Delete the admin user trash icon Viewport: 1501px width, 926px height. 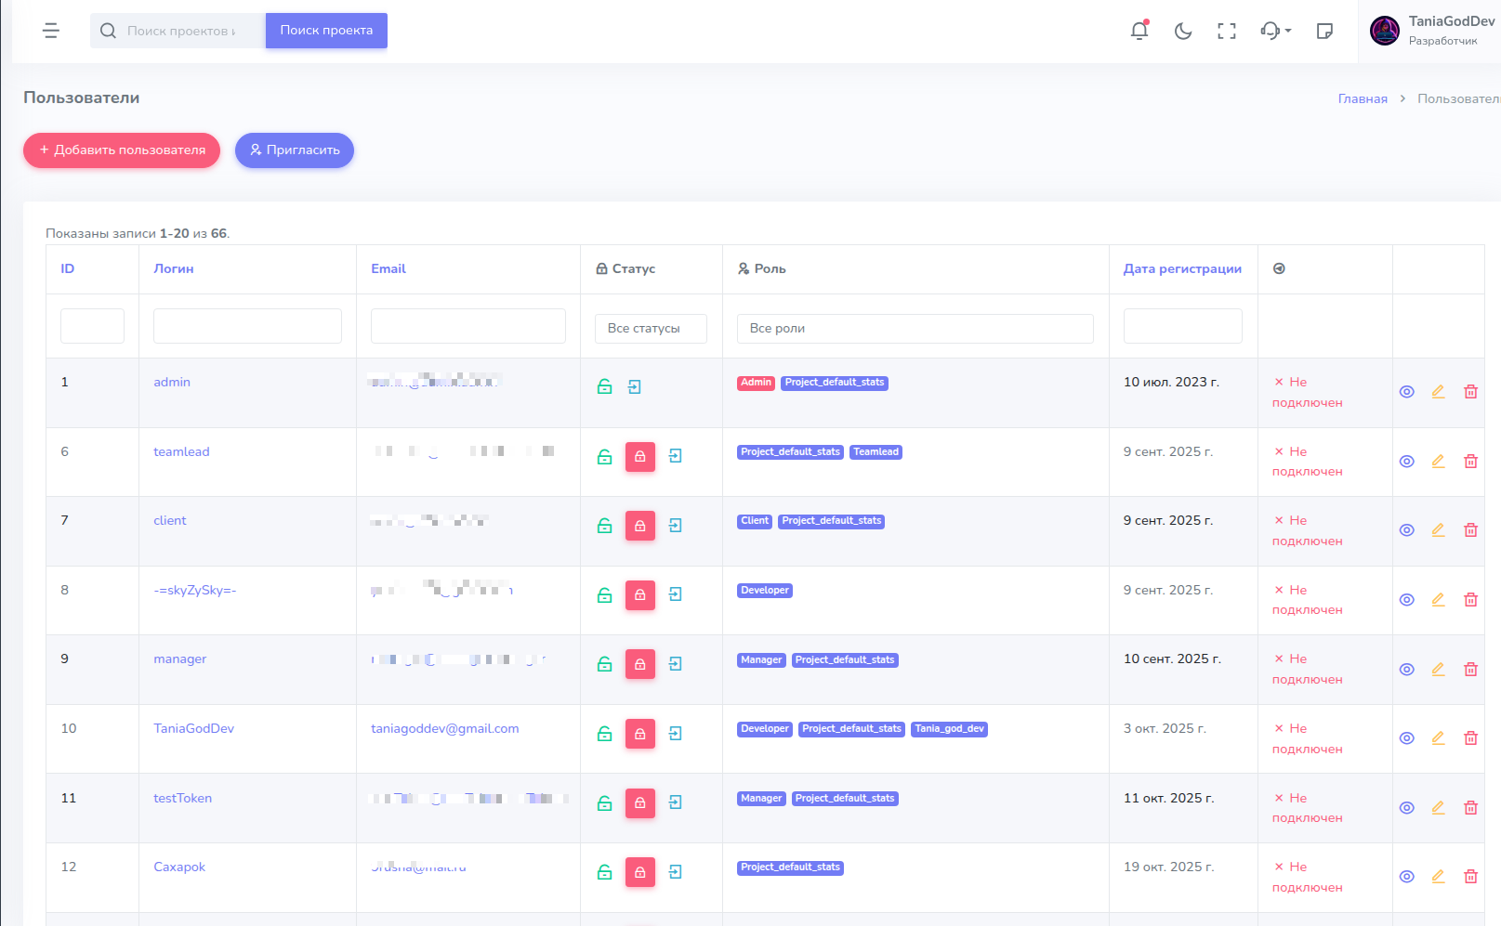click(1470, 392)
